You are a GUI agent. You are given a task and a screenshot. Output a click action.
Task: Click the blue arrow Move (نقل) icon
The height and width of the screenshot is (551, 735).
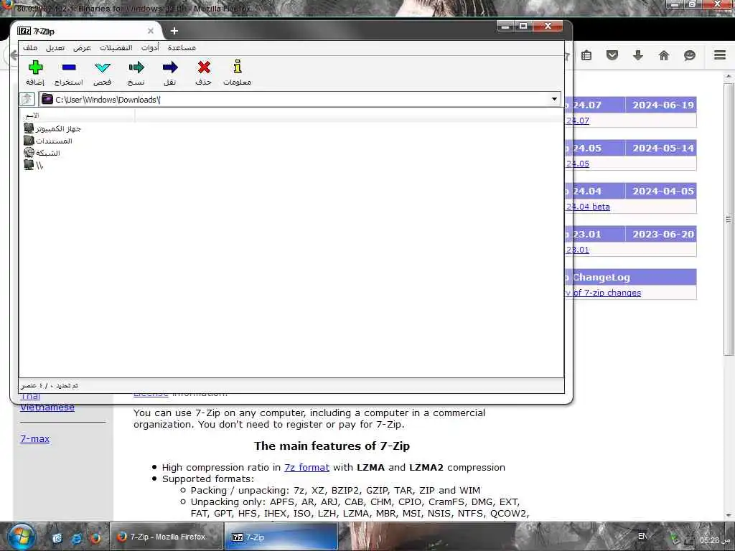click(170, 67)
